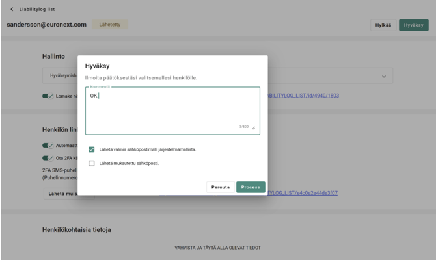Open the link ending in e4c0e2e44de3f07

303,193
